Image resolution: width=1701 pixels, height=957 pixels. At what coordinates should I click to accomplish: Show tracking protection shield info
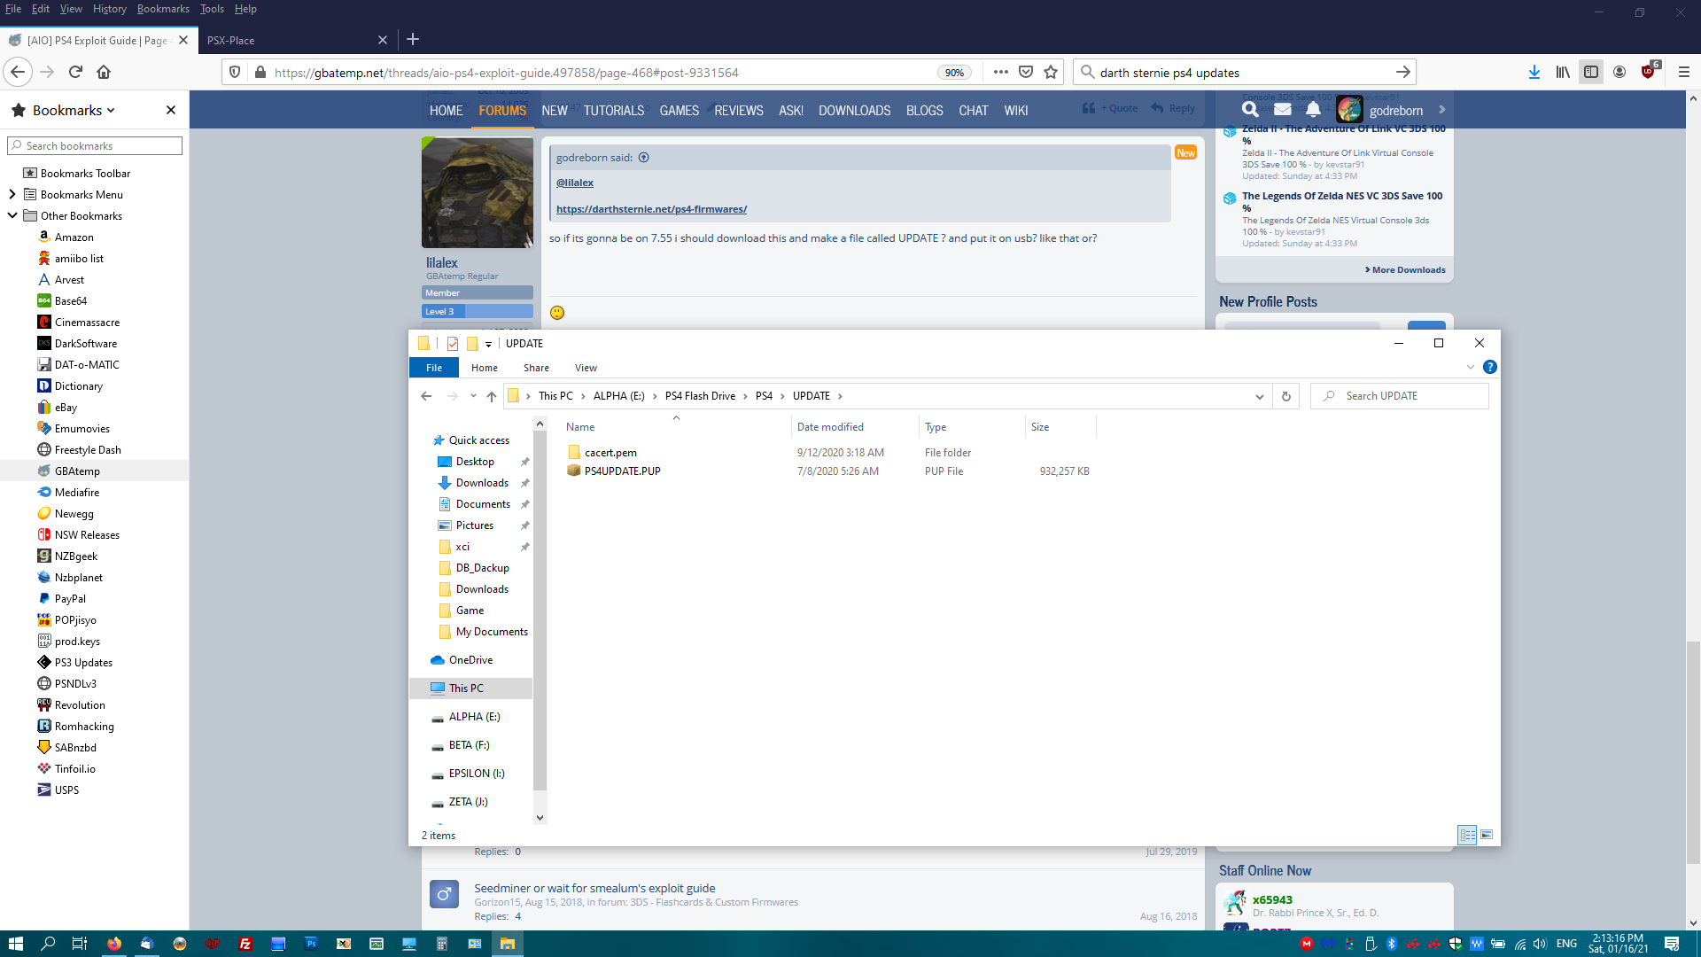(x=235, y=73)
